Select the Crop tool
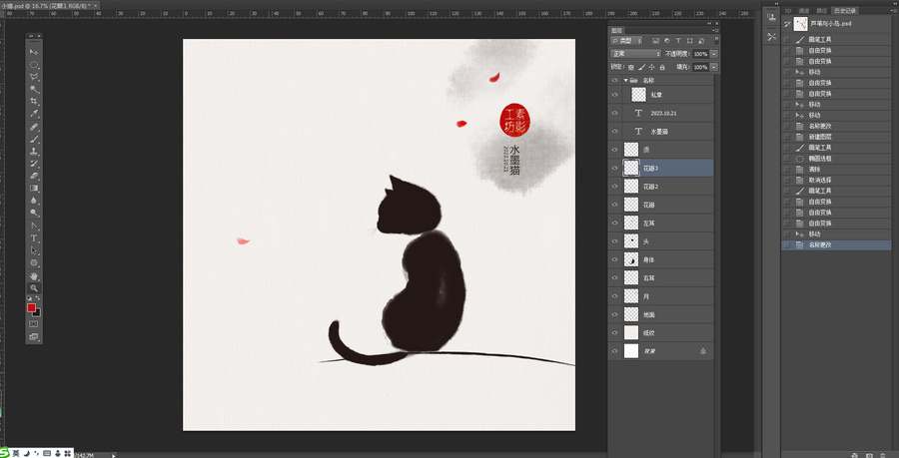Viewport: 899px width, 458px height. tap(34, 102)
